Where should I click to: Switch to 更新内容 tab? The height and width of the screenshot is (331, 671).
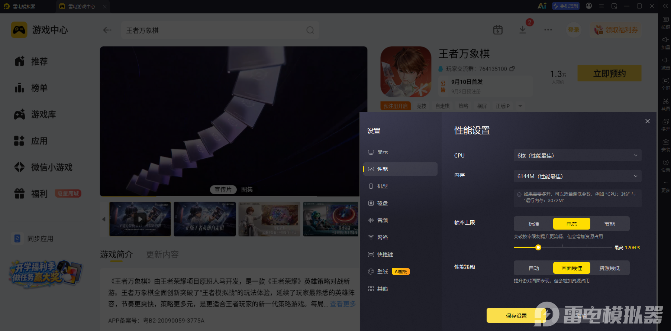click(162, 254)
